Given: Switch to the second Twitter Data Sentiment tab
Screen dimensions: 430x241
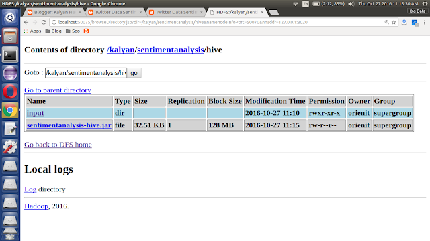Looking at the screenshot, I should (x=176, y=12).
